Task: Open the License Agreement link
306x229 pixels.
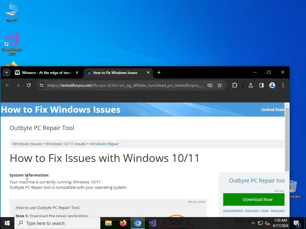Action: click(x=233, y=210)
